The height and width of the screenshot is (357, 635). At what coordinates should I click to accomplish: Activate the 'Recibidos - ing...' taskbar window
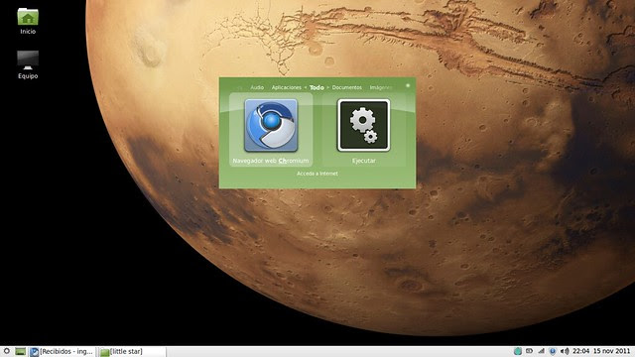tap(62, 351)
